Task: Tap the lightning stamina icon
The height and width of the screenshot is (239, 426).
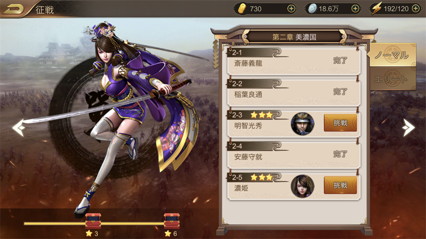Action: [377, 9]
